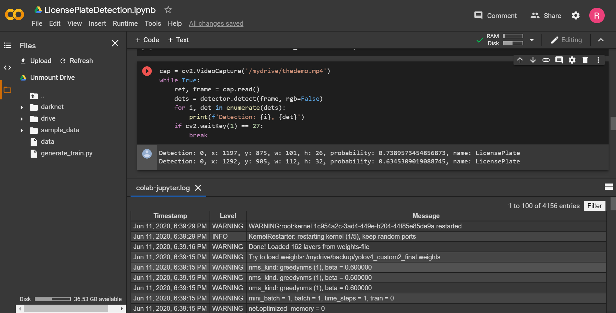Viewport: 616px width, 313px height.
Task: Move the current cell up
Action: pos(520,60)
